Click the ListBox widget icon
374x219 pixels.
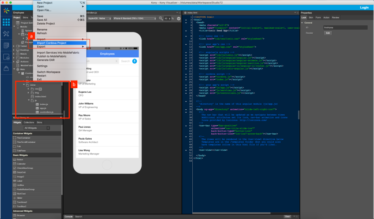[x=14, y=185]
